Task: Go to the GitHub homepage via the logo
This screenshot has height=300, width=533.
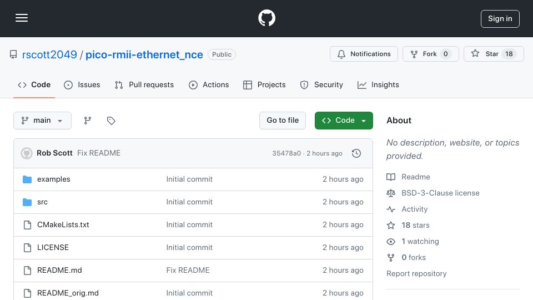Action: pos(266,18)
